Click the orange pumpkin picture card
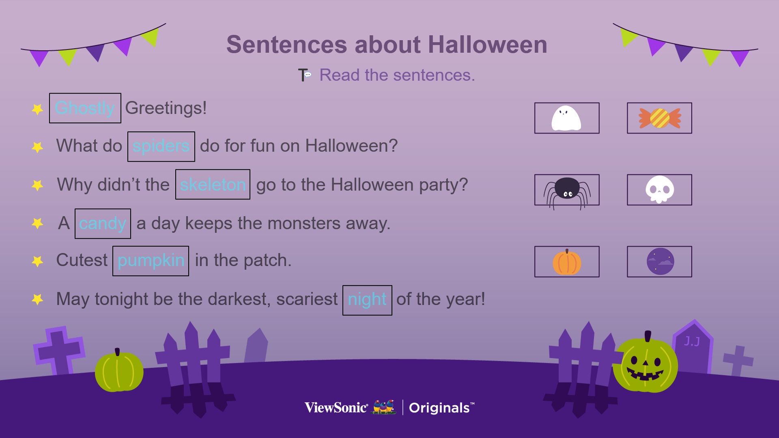Image resolution: width=779 pixels, height=438 pixels. pyautogui.click(x=567, y=262)
